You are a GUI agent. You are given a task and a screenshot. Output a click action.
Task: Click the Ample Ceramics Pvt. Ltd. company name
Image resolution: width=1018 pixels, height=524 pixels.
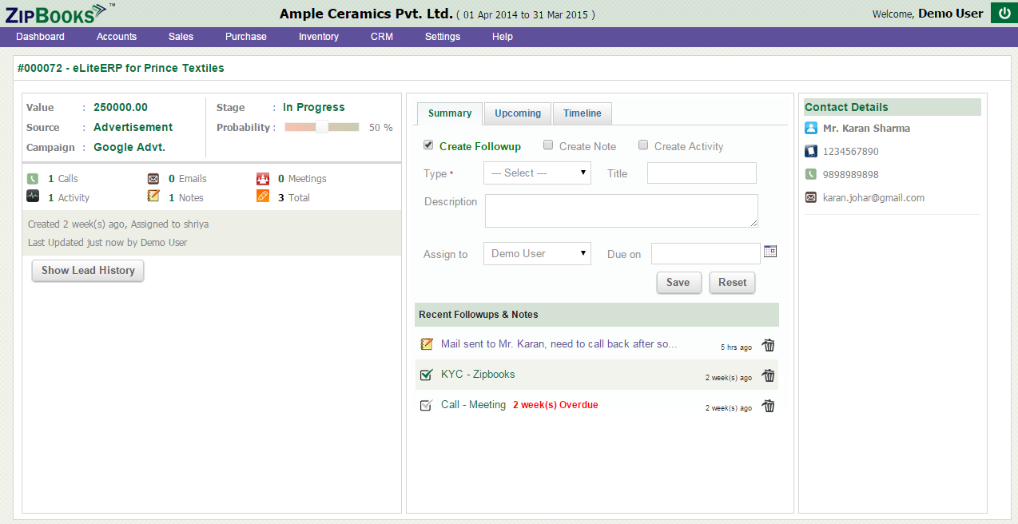tap(366, 14)
